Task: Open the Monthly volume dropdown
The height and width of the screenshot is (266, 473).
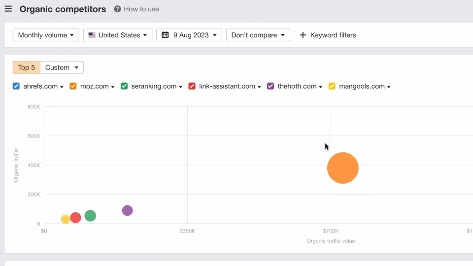Action: [46, 35]
